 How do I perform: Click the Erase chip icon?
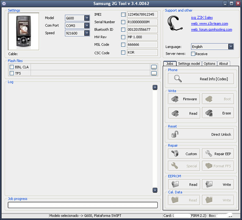(x=209, y=113)
